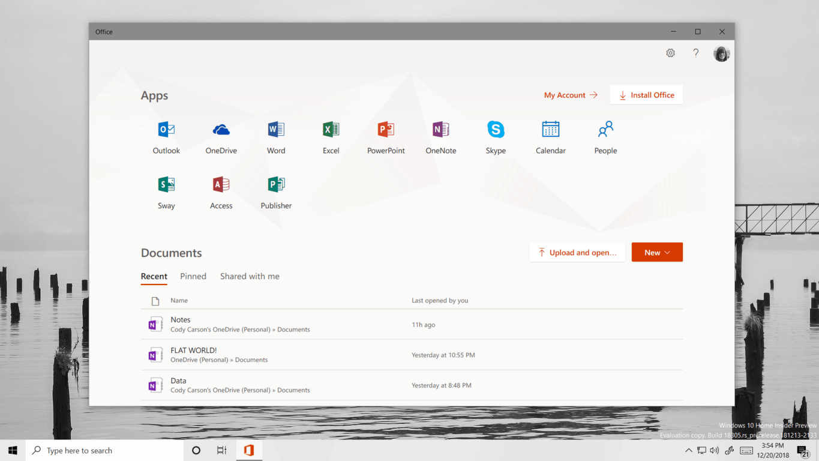Open the Windows Ink Workspace pen icon
The width and height of the screenshot is (819, 461).
click(x=730, y=450)
